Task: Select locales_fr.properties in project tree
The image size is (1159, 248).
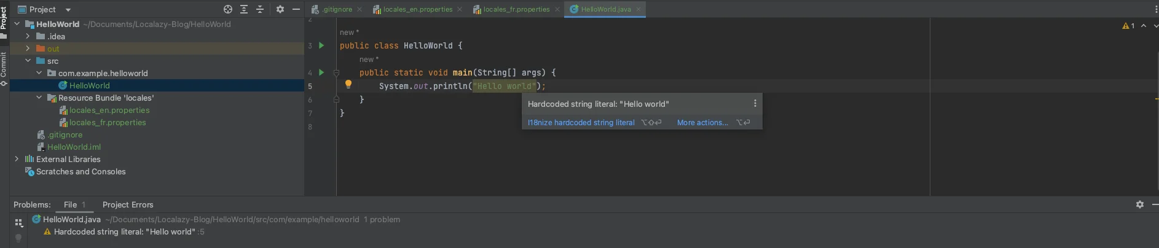Action: [x=108, y=122]
